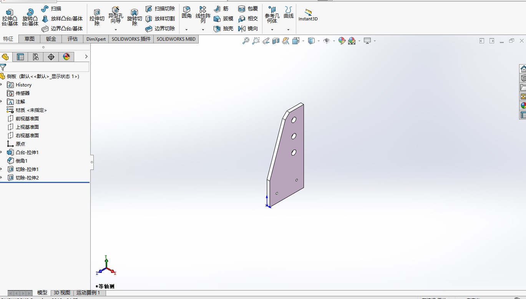Screen dimensions: 526x299
Task: Switch to the 运动算例 1 bottom tab
Action: [88, 293]
